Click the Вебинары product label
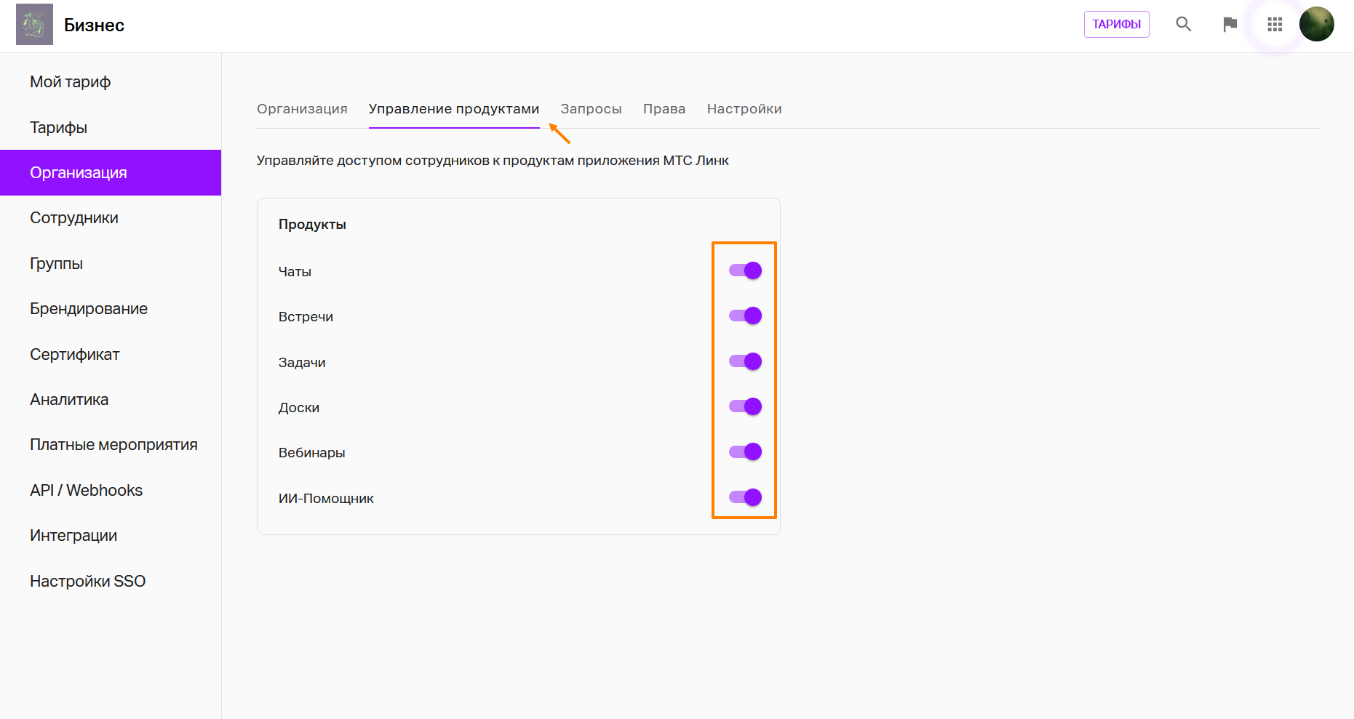Viewport: 1354px width, 719px height. click(311, 453)
